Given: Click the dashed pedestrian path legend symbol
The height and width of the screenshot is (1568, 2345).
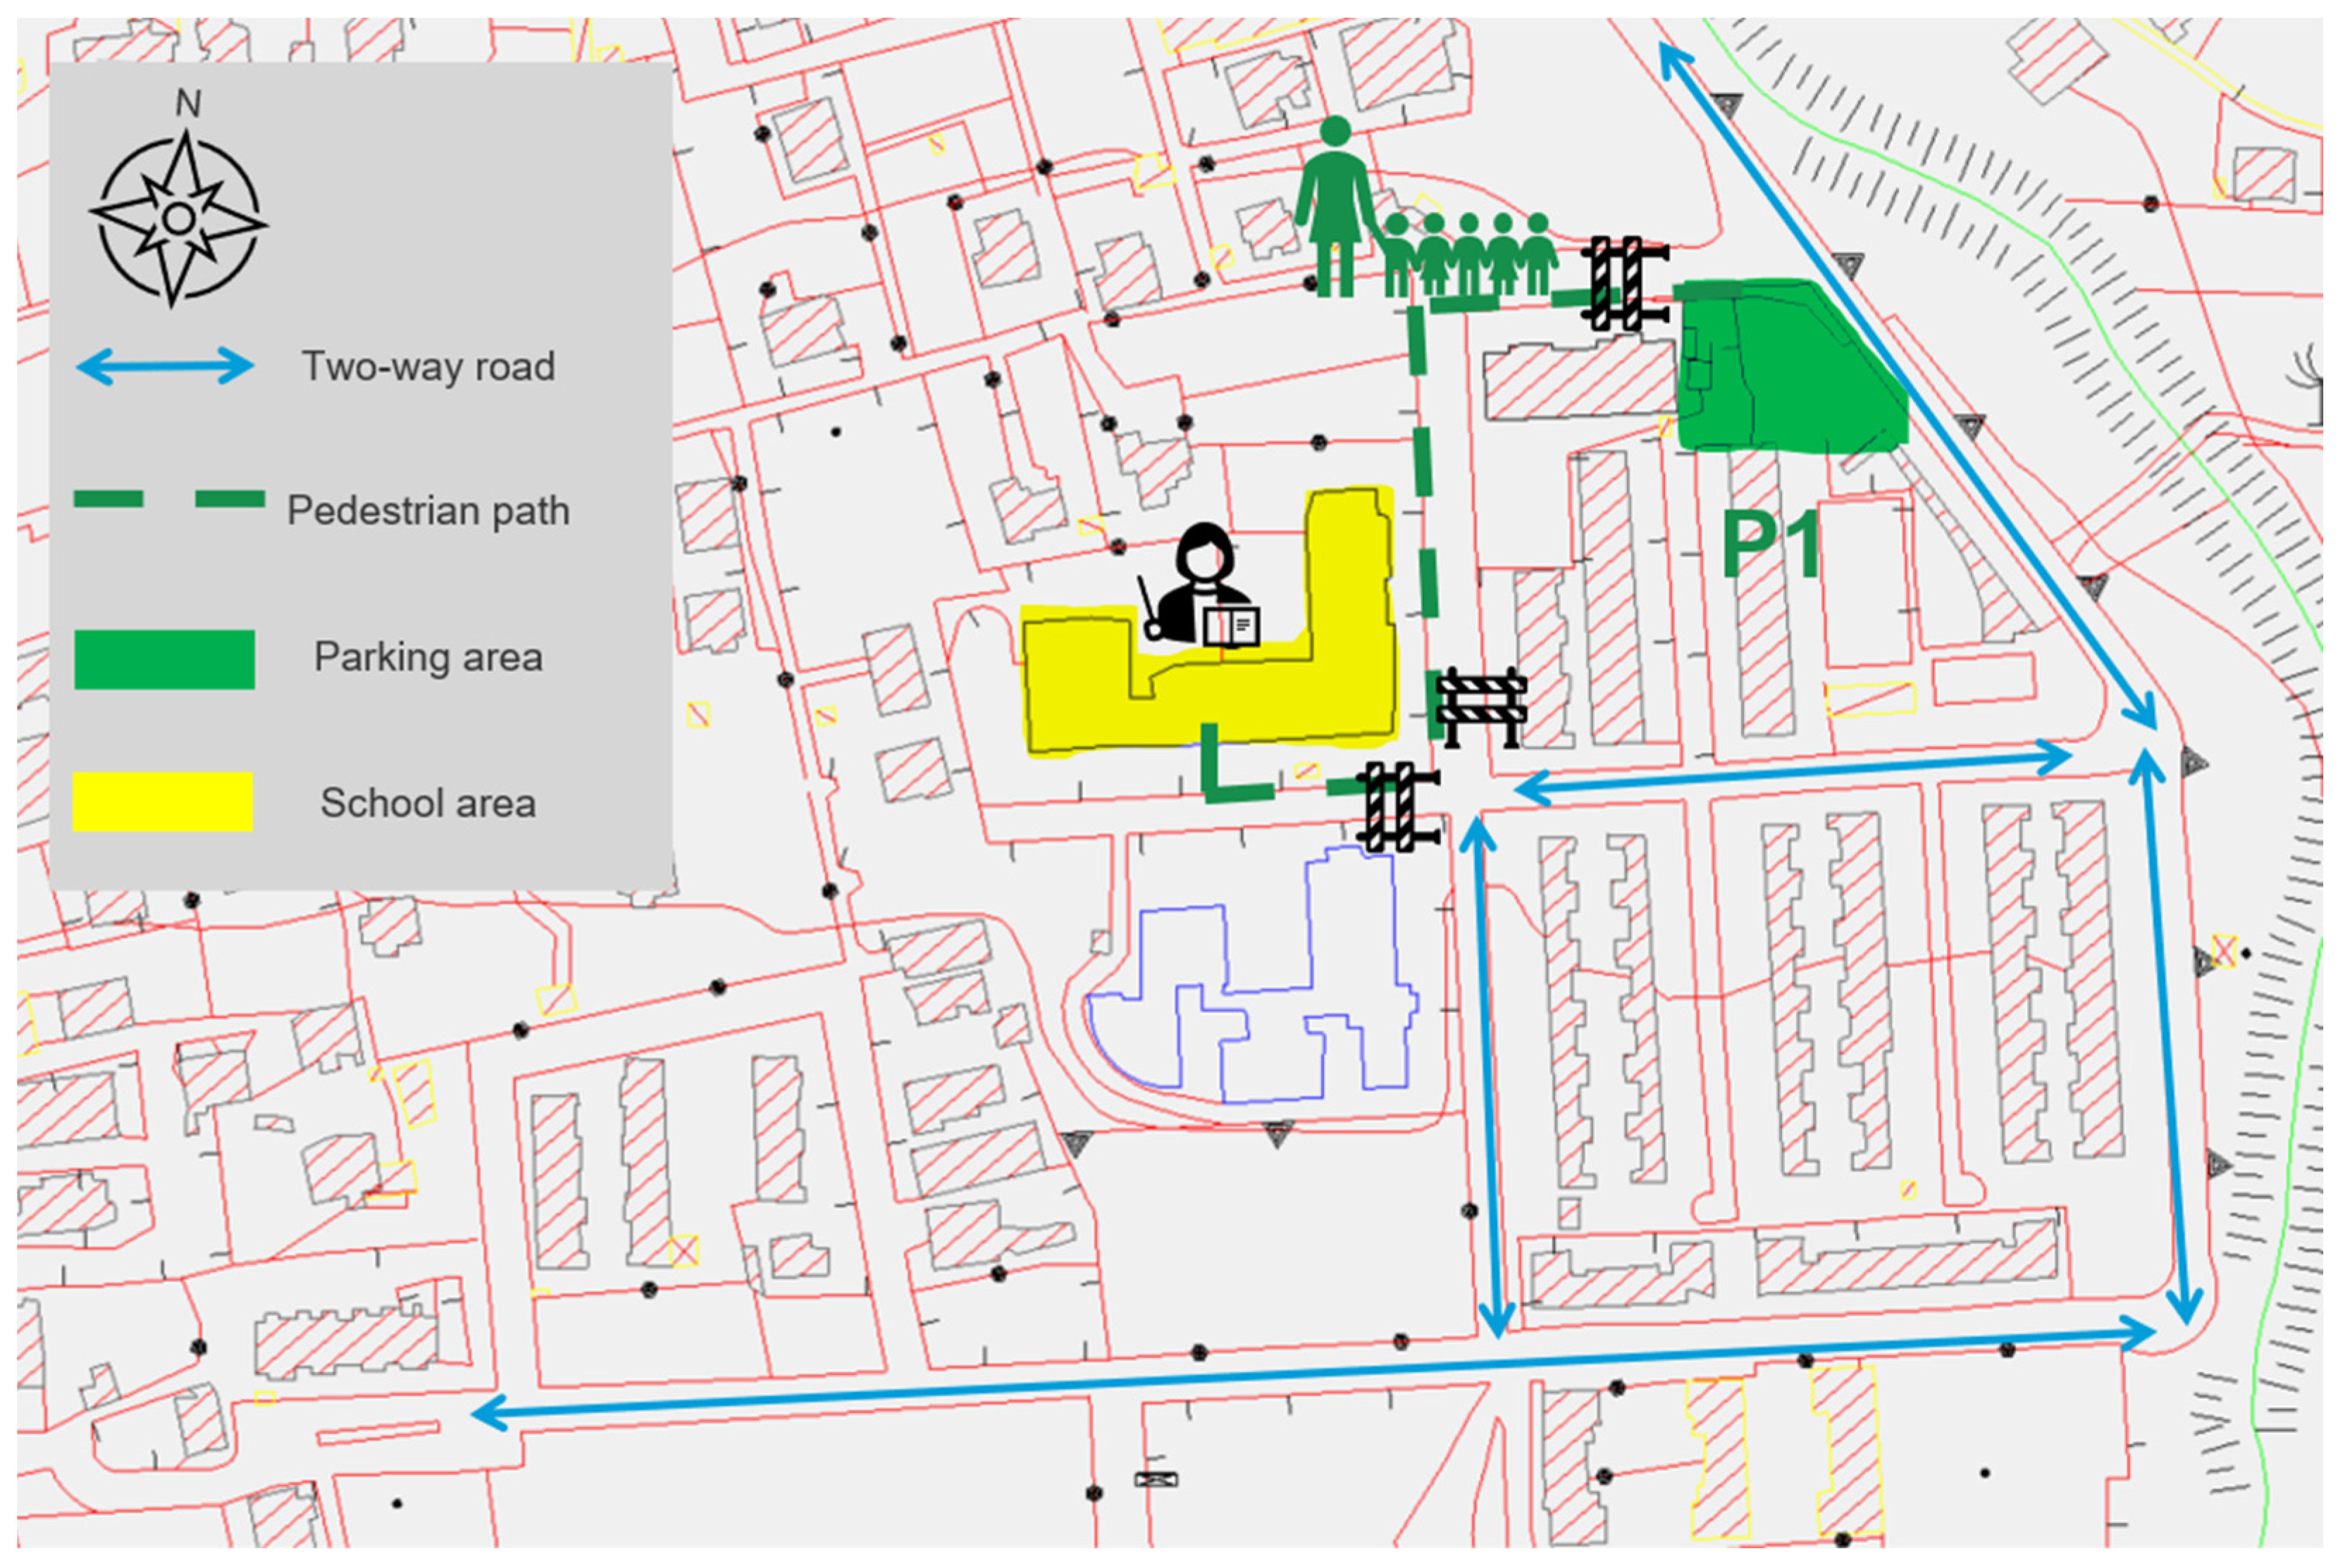Looking at the screenshot, I should pos(169,499).
